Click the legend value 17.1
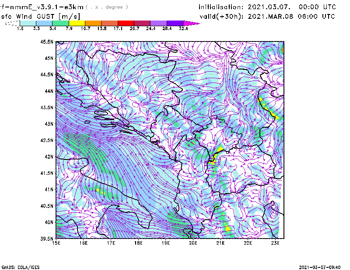This screenshot has height=270, width=350. pyautogui.click(x=118, y=28)
